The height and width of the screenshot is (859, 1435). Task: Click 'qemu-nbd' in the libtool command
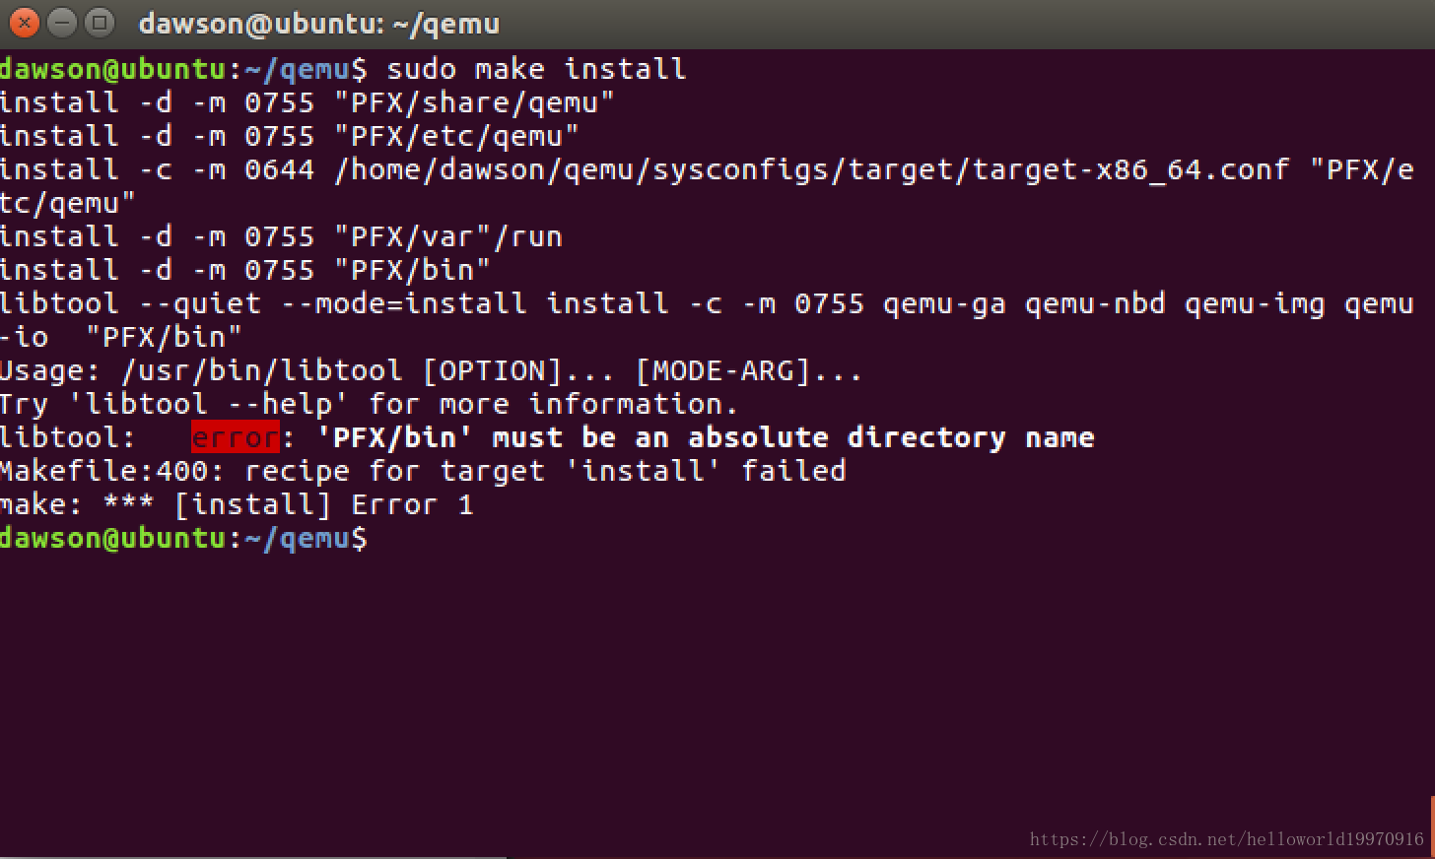[1095, 303]
